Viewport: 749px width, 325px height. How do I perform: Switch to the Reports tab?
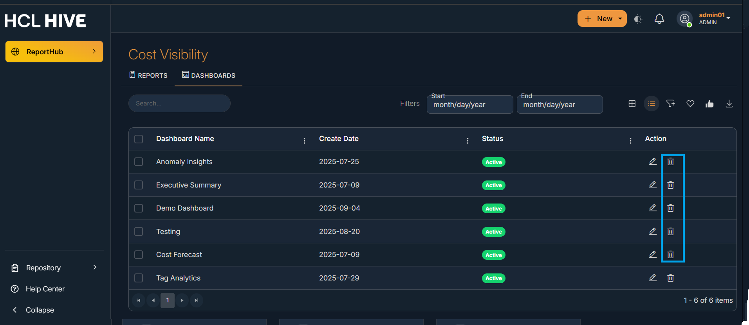[148, 75]
